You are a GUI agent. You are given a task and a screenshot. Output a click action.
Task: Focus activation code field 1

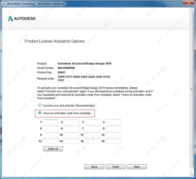(x=51, y=122)
